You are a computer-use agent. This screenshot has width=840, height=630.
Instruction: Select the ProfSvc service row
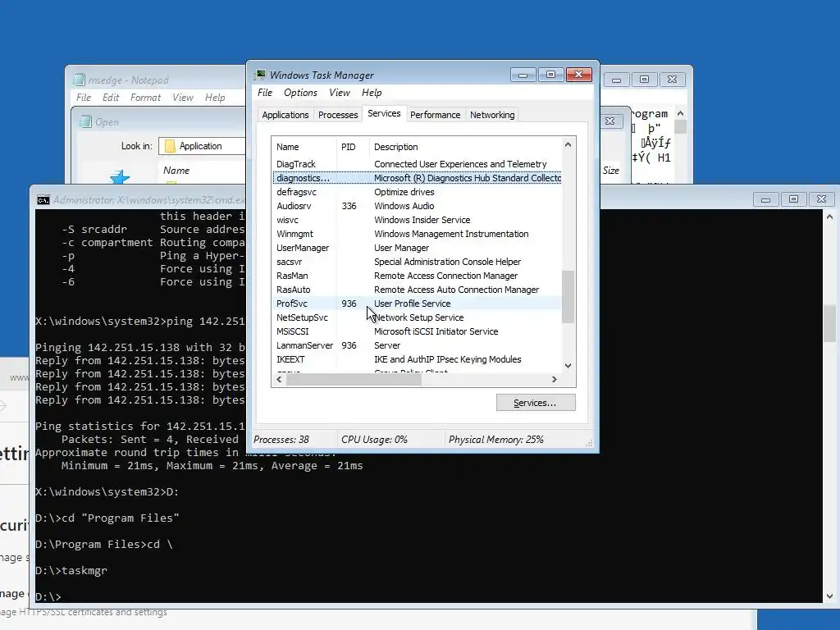[x=417, y=304]
